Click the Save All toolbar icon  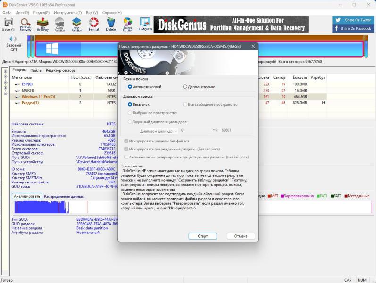(8, 24)
